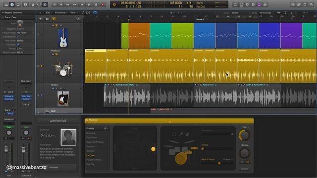Select the bass guitar track icon
This screenshot has width=317, height=178.
[x=63, y=38]
